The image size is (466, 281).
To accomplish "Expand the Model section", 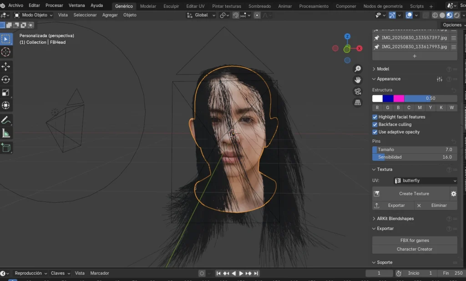I will (x=385, y=69).
